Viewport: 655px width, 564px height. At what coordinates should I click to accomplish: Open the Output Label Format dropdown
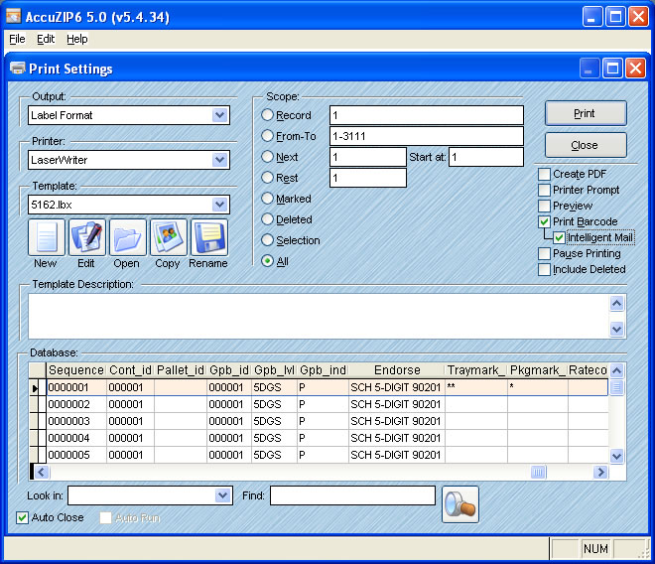(219, 115)
